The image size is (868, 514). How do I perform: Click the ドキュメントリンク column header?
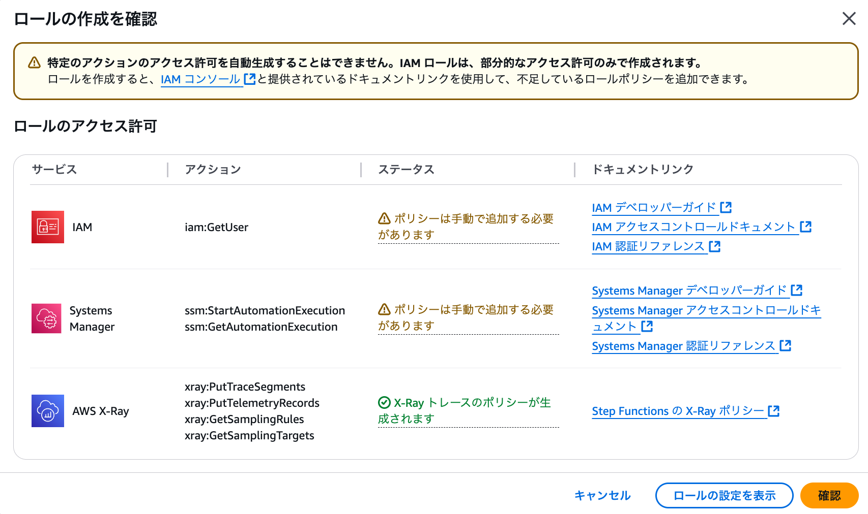[643, 170]
